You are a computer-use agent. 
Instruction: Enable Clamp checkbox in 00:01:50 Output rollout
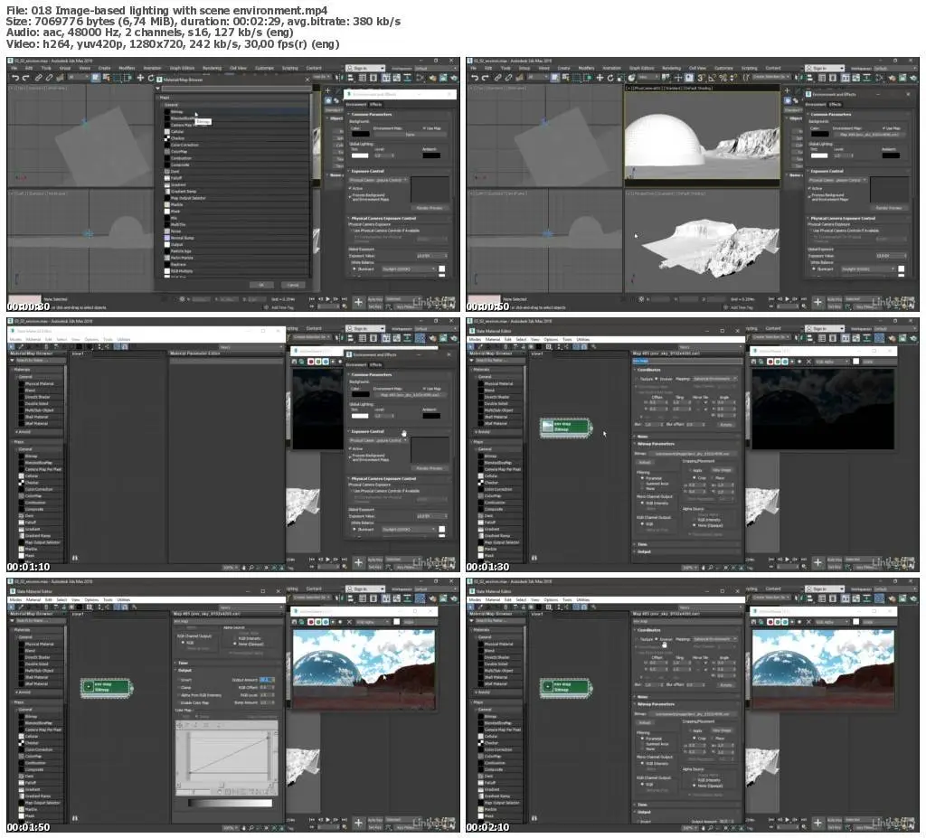[178, 687]
